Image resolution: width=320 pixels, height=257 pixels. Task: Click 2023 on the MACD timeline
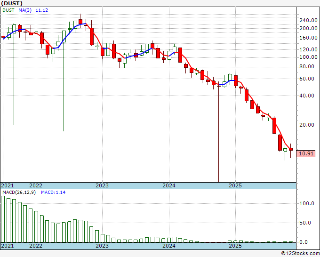[102, 246]
